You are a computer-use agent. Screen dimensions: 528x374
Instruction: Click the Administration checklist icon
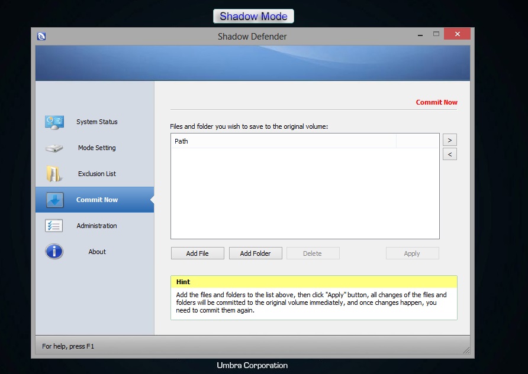pyautogui.click(x=54, y=226)
